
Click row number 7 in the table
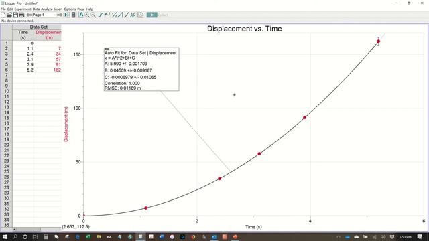click(x=7, y=75)
